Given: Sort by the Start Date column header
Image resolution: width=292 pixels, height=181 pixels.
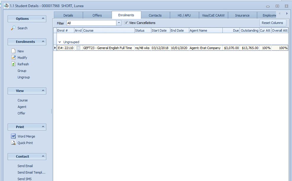Looking at the screenshot, I should [x=159, y=30].
